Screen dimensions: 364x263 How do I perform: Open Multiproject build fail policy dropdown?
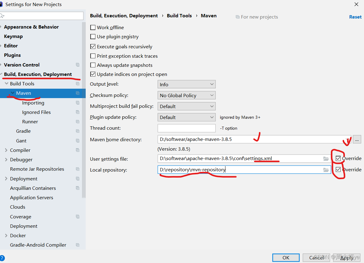pos(187,106)
